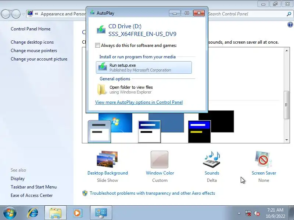Screen dimensions: 294x220
Task: Open the Windows Start menu
Action: coord(10,213)
